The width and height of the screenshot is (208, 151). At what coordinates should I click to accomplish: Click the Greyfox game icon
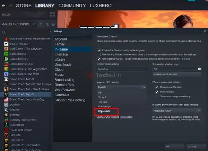click(6, 110)
